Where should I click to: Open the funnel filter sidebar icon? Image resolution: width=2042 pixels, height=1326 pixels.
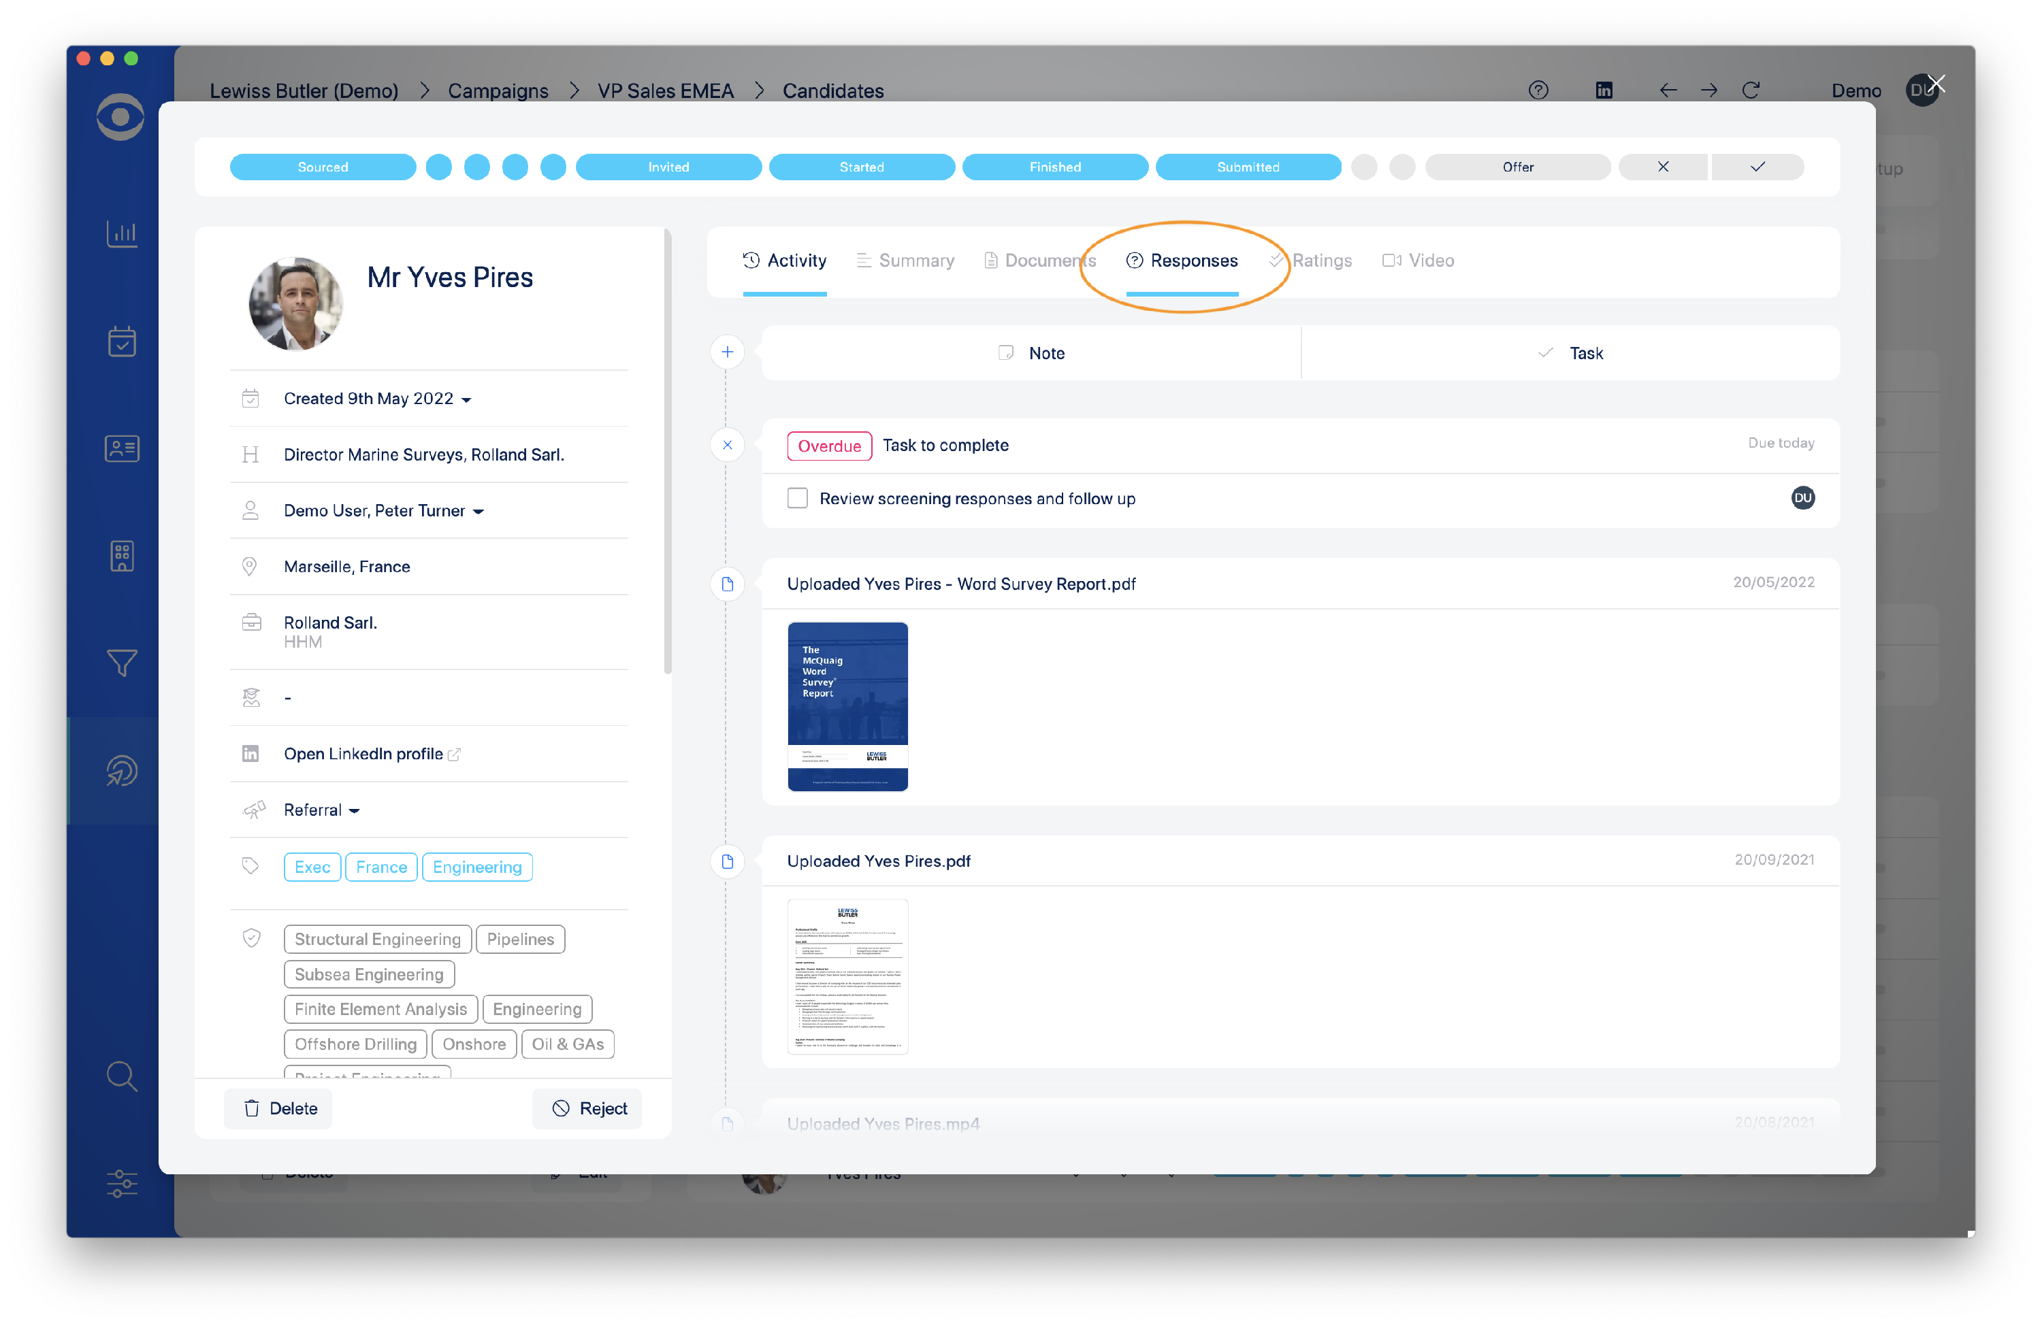tap(121, 663)
